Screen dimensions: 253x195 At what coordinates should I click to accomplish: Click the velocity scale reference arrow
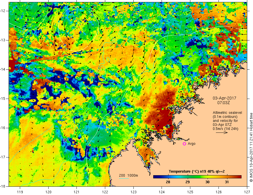[222, 133]
